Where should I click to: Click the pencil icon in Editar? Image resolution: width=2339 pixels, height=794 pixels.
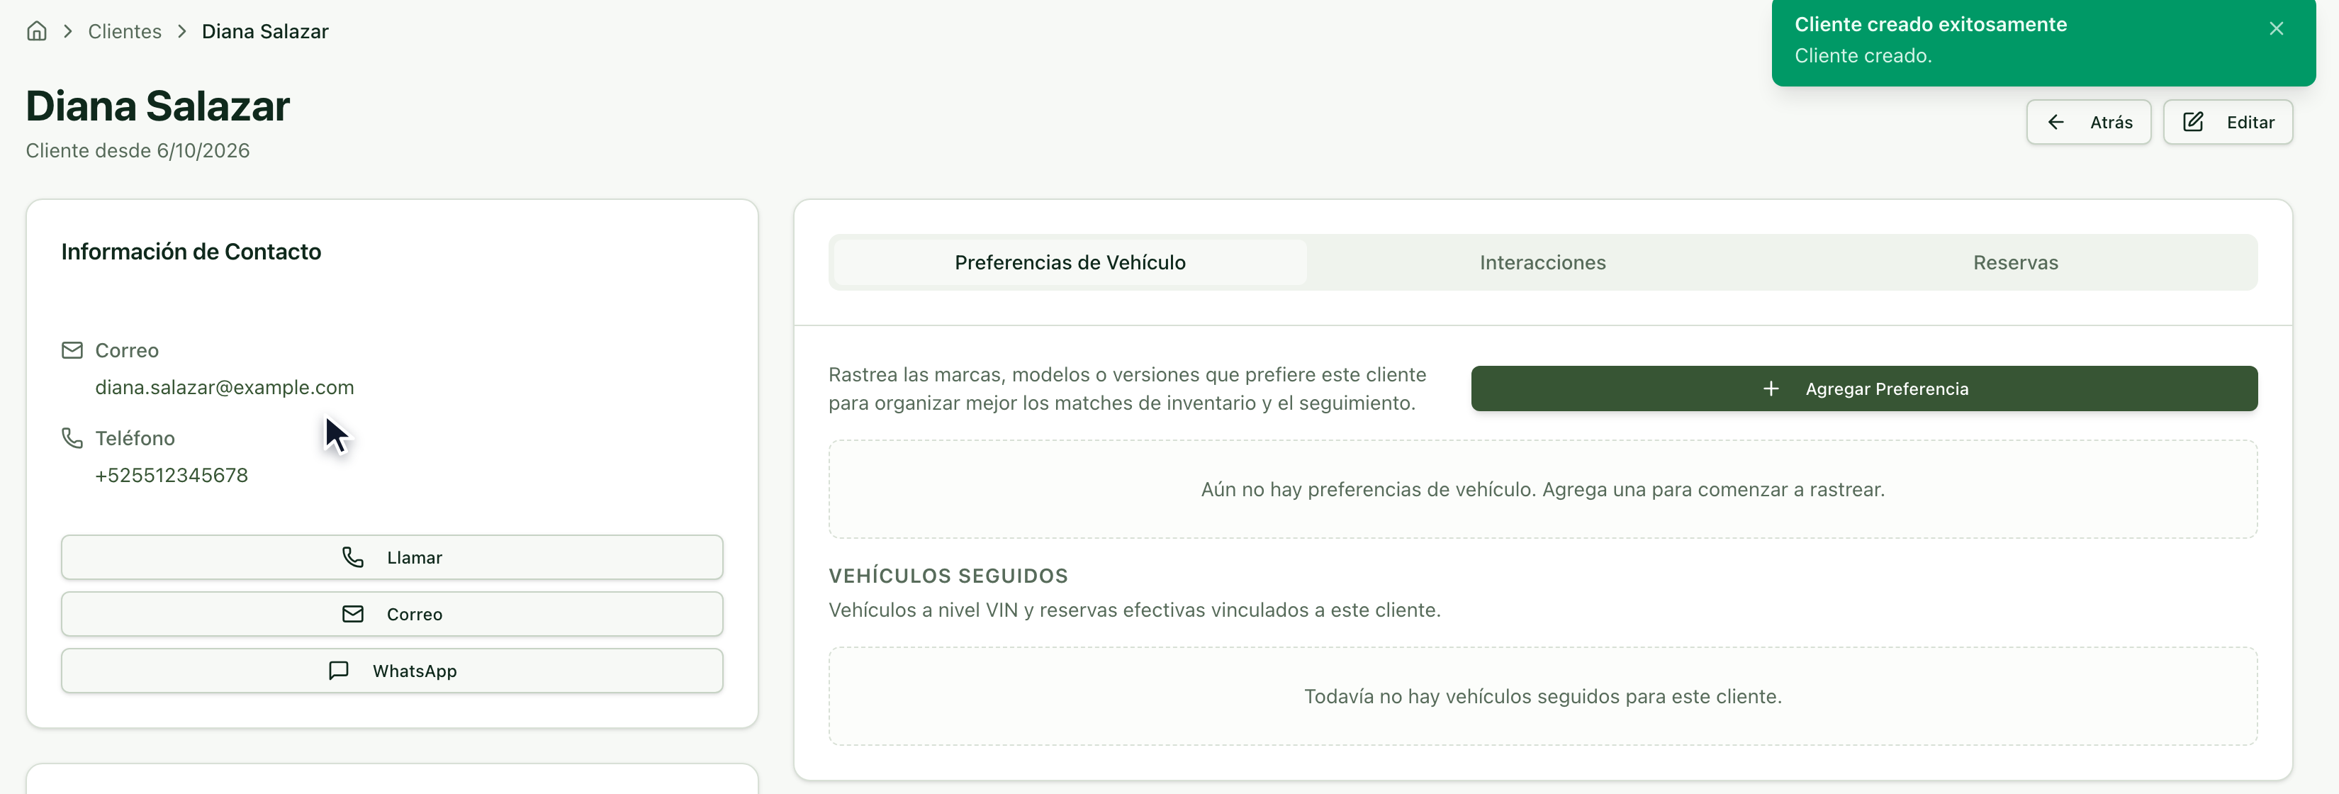coord(2193,122)
